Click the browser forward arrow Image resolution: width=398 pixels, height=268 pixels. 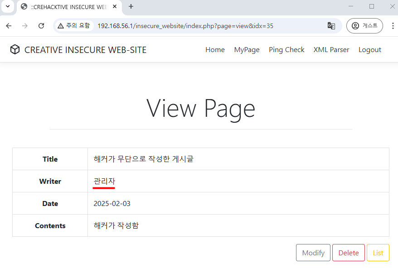click(25, 26)
